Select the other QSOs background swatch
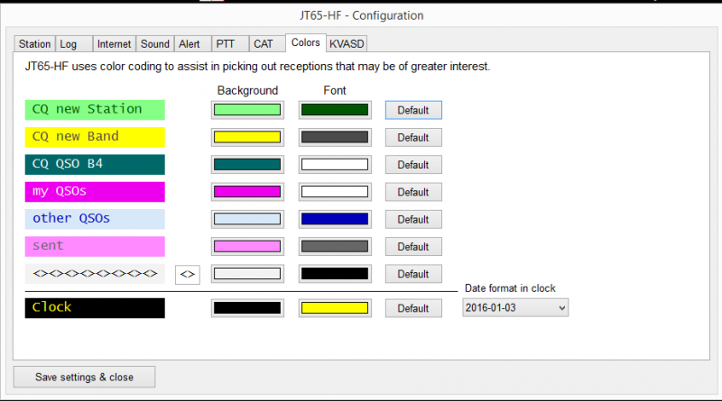This screenshot has width=722, height=401. pos(247,219)
